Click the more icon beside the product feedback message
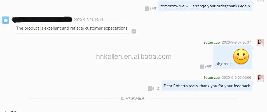Screen dimensions: 267x112 [134, 31]
